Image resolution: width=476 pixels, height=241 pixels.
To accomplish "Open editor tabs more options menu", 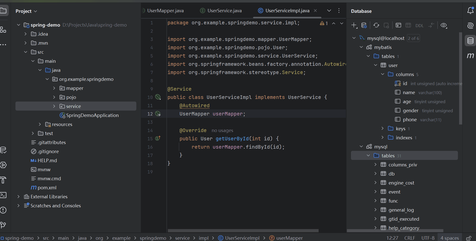I will pyautogui.click(x=339, y=11).
